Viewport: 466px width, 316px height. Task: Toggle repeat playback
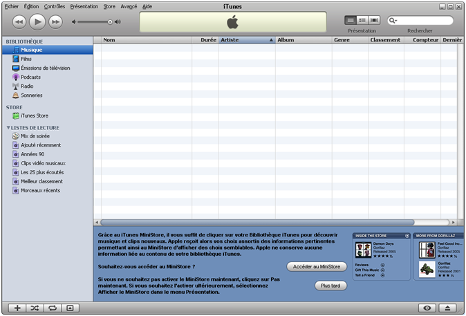pyautogui.click(x=53, y=308)
